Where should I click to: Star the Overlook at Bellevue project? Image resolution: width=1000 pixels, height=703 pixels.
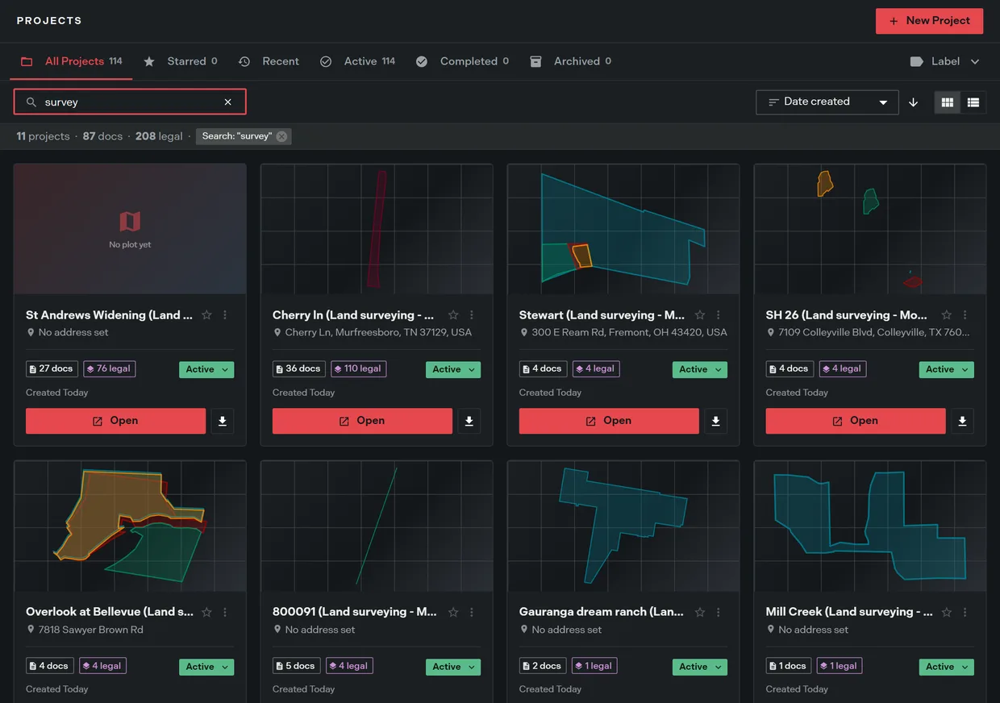pyautogui.click(x=206, y=612)
